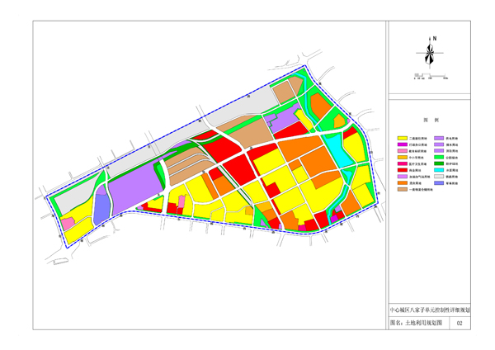The height and width of the screenshot is (350, 495).
Task: Click the red legend swatch for 商业用地
Action: [x=403, y=169]
